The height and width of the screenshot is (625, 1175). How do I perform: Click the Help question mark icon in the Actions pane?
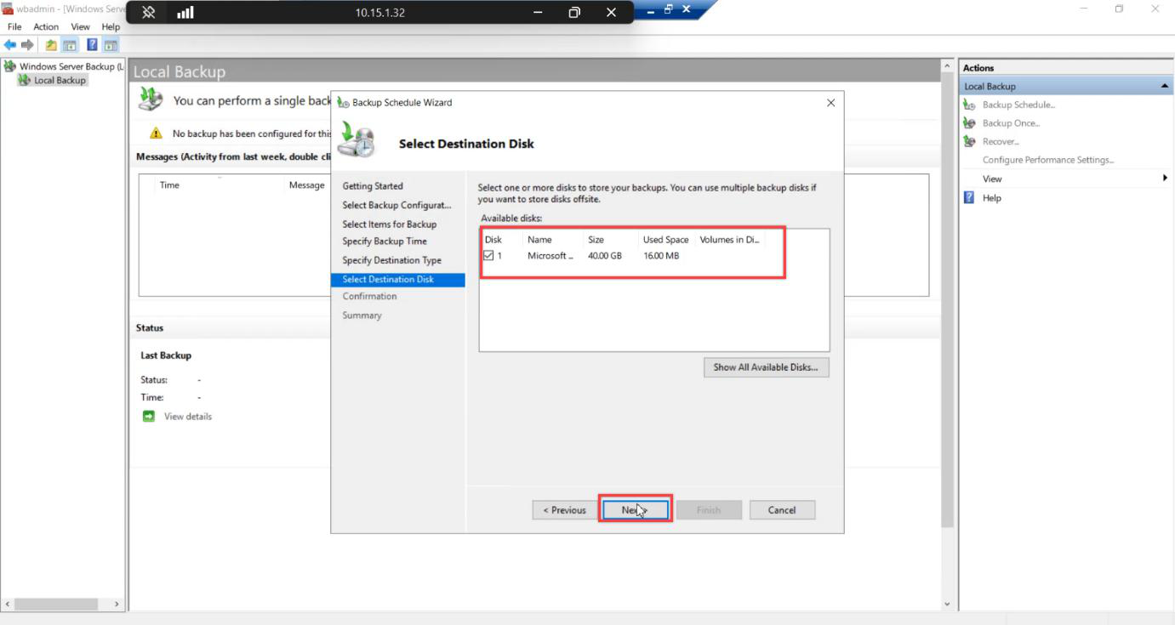(969, 197)
